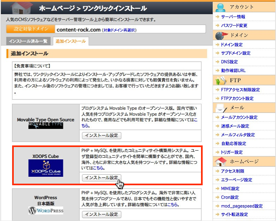Open 迷惑メール設定 in the sidebar
This screenshot has width=276, height=221.
pyautogui.click(x=235, y=126)
